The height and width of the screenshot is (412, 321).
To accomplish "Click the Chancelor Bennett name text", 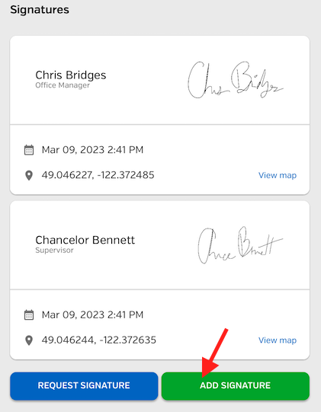I will tap(85, 240).
